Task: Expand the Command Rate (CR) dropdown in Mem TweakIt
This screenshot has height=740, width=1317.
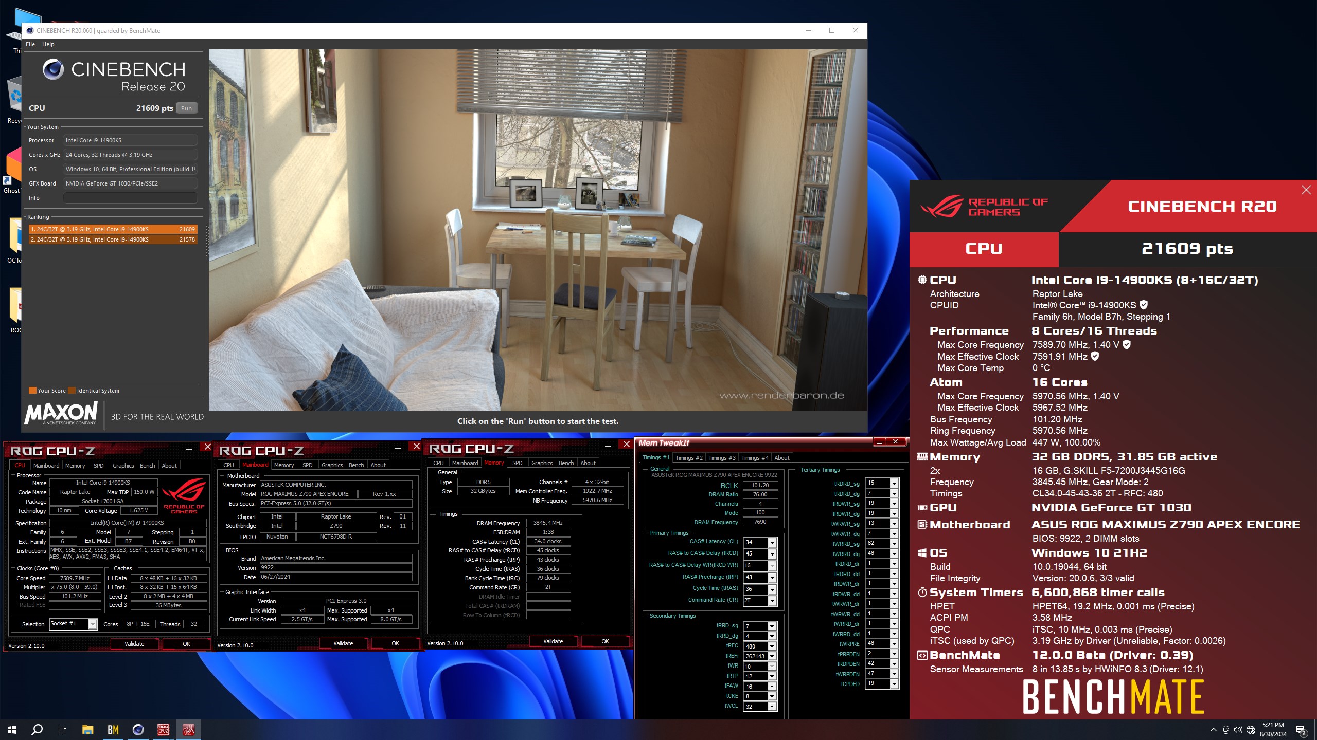Action: click(772, 601)
